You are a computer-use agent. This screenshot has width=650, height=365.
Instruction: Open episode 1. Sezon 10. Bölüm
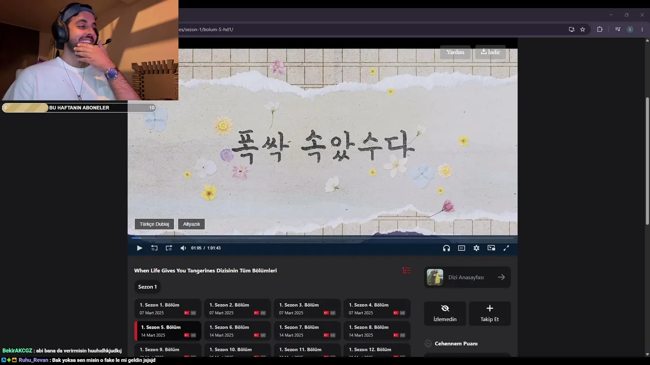(x=237, y=350)
